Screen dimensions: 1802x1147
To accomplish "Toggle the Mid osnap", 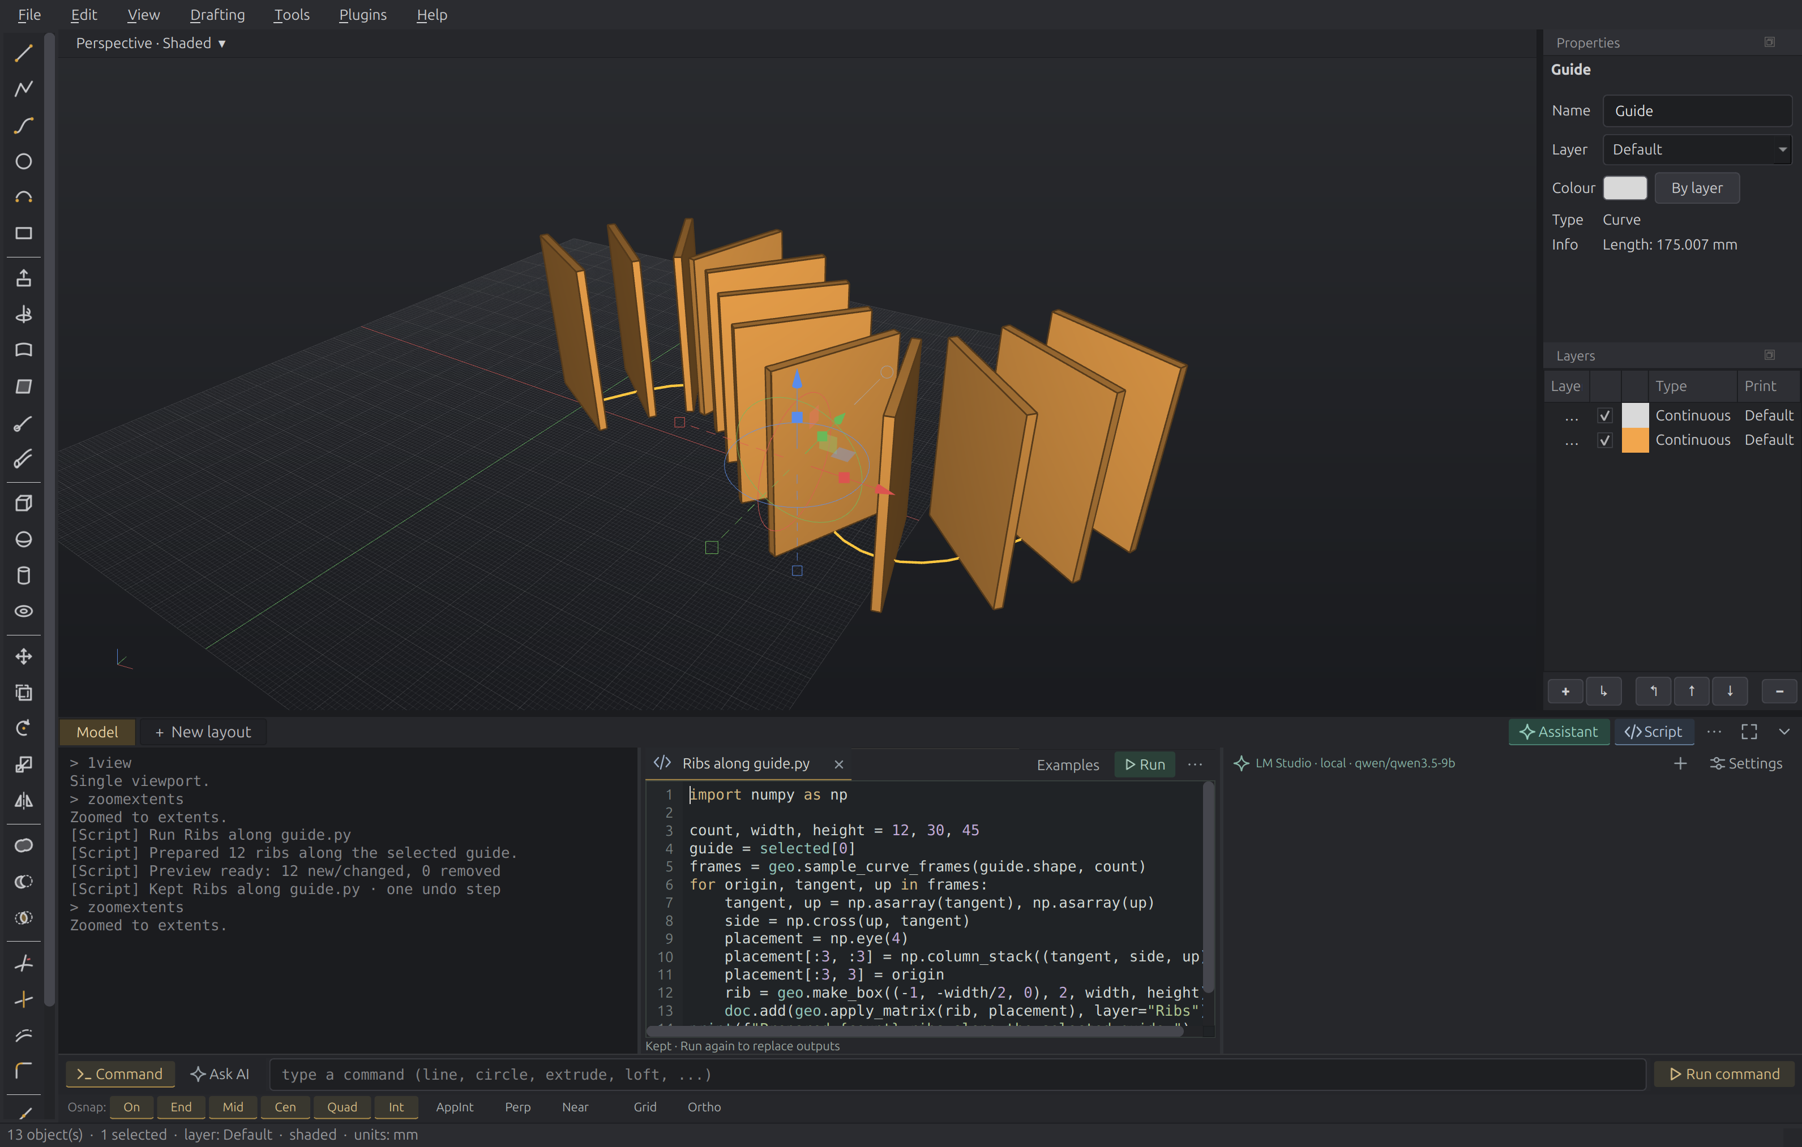I will click(233, 1107).
